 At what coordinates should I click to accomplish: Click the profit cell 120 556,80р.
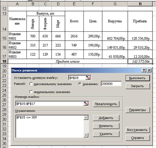140,36
